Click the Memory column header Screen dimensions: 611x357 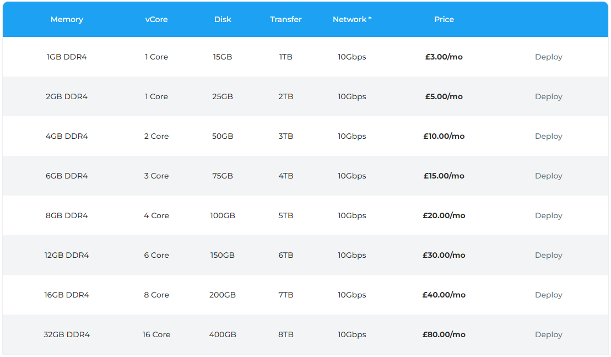pos(67,19)
